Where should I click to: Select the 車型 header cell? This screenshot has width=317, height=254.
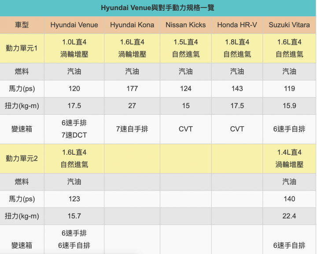[22, 25]
